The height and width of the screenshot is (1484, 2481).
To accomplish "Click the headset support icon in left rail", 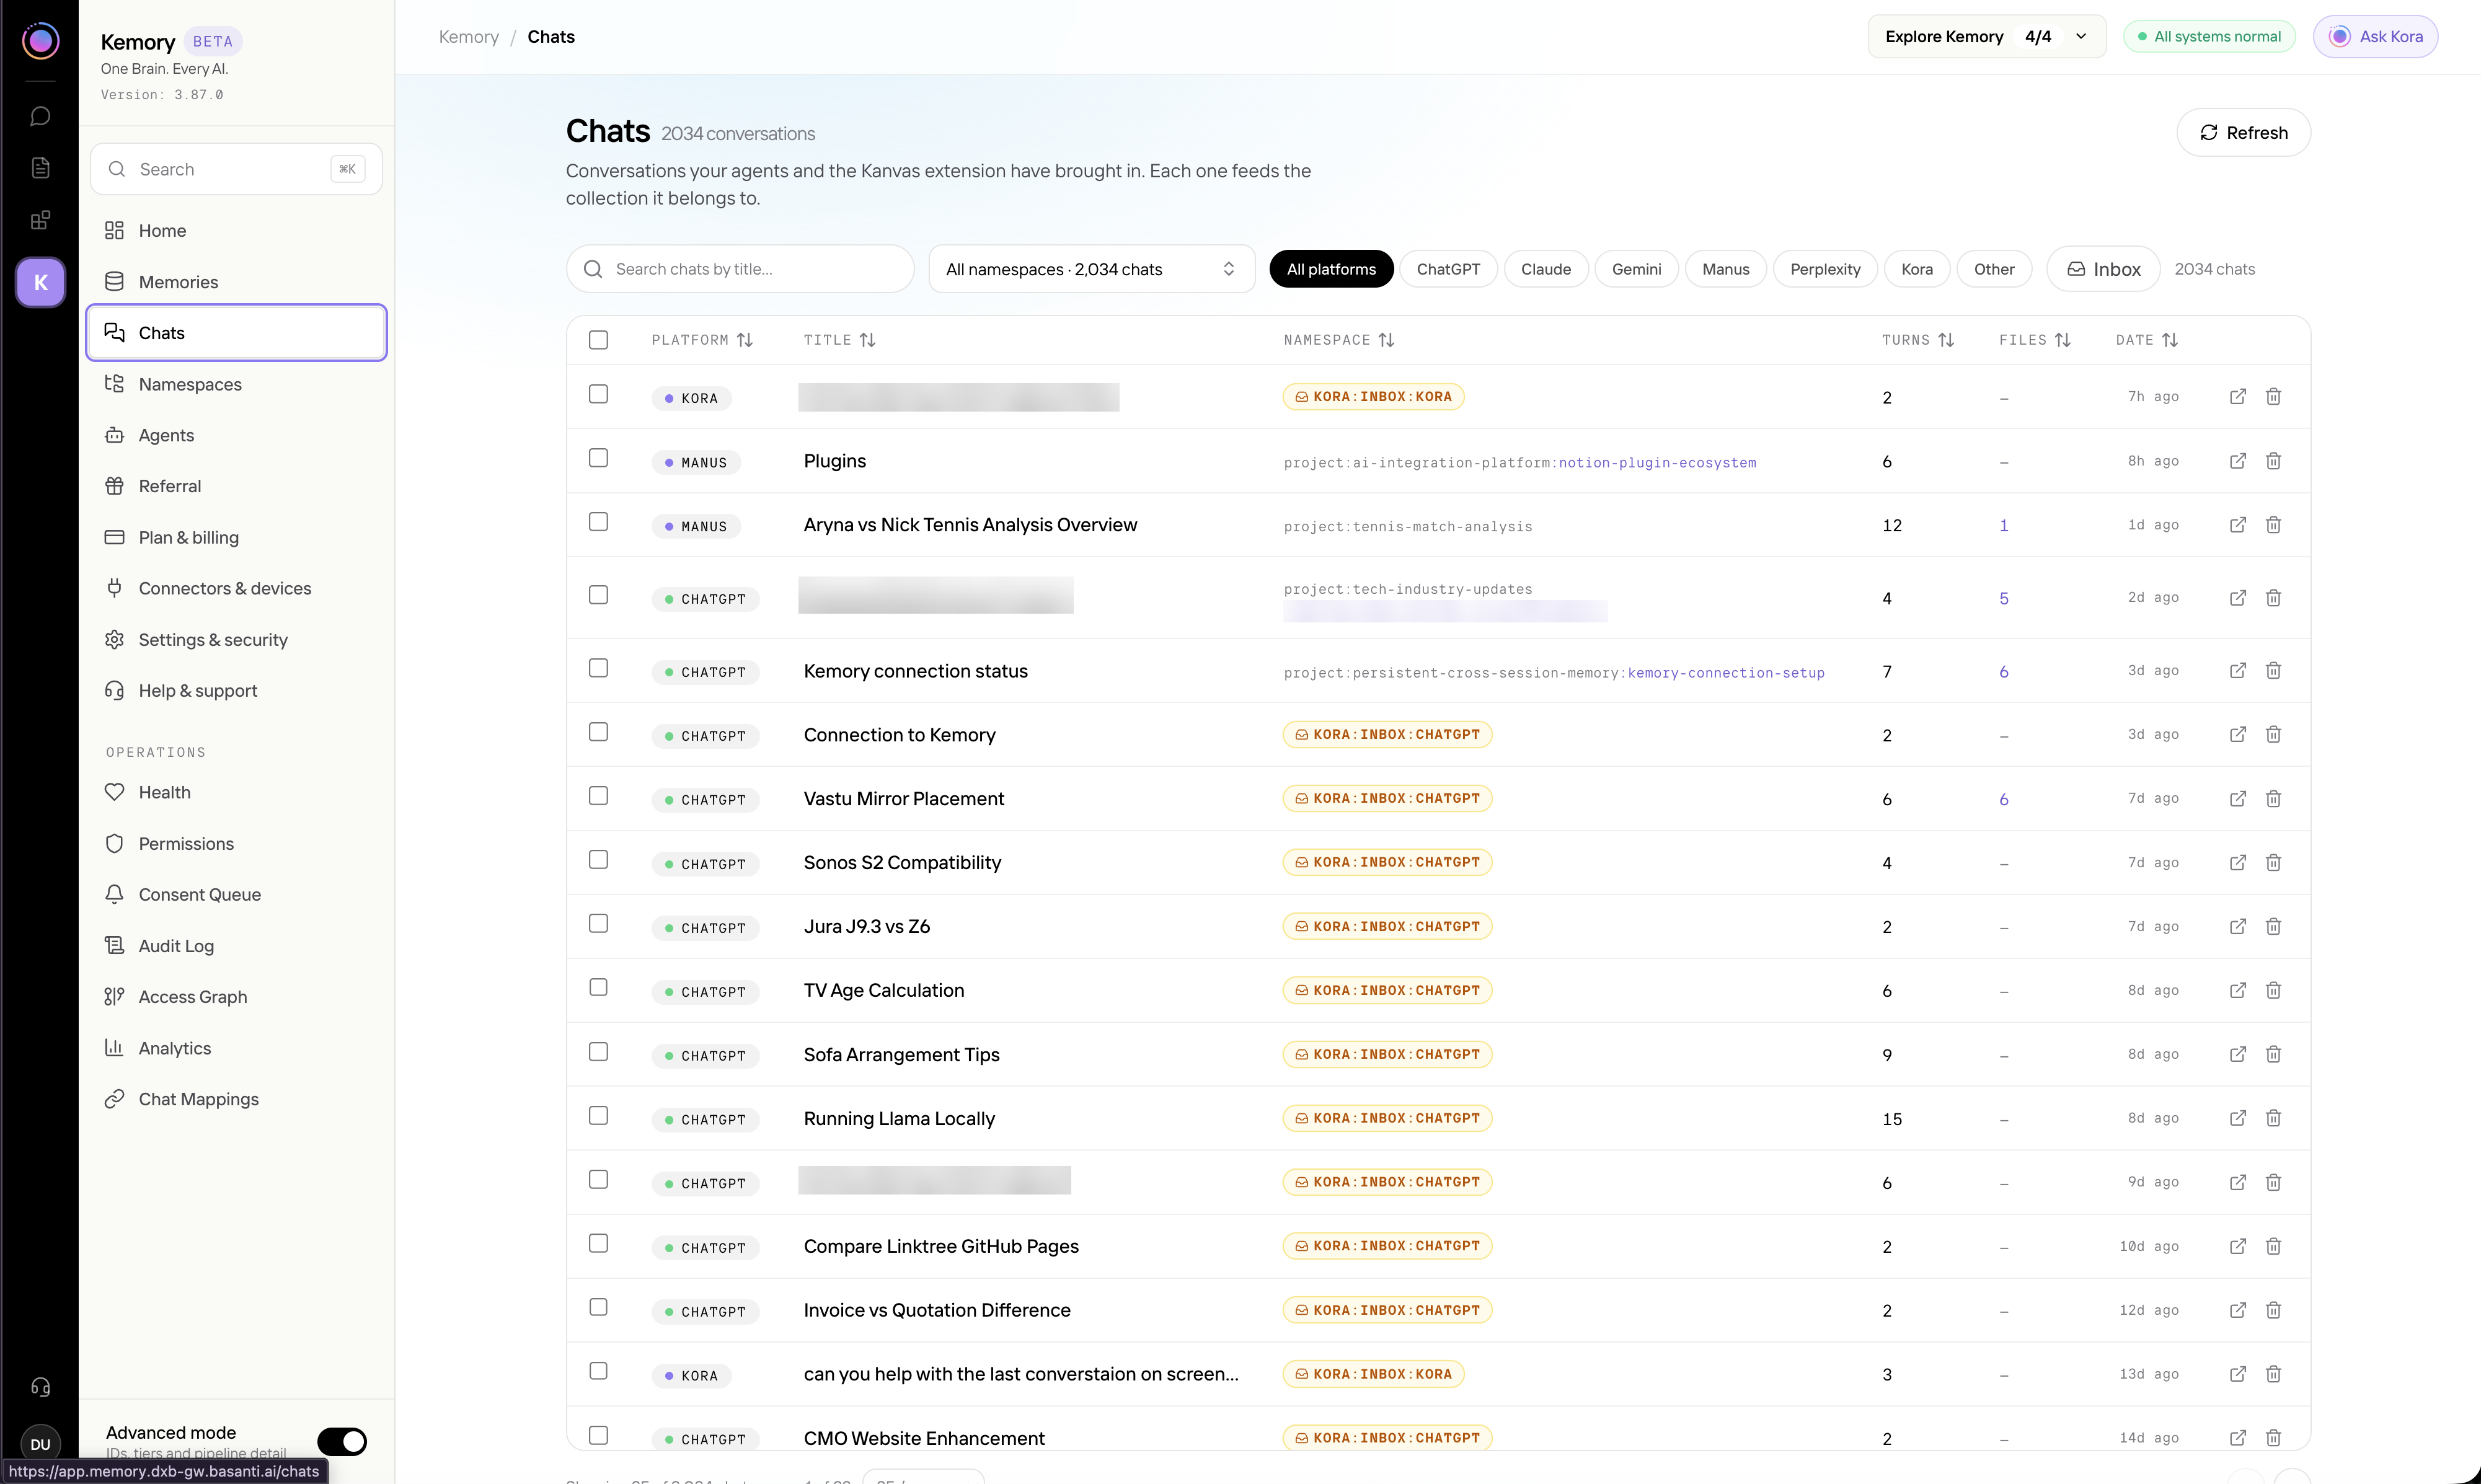I will 40,1387.
